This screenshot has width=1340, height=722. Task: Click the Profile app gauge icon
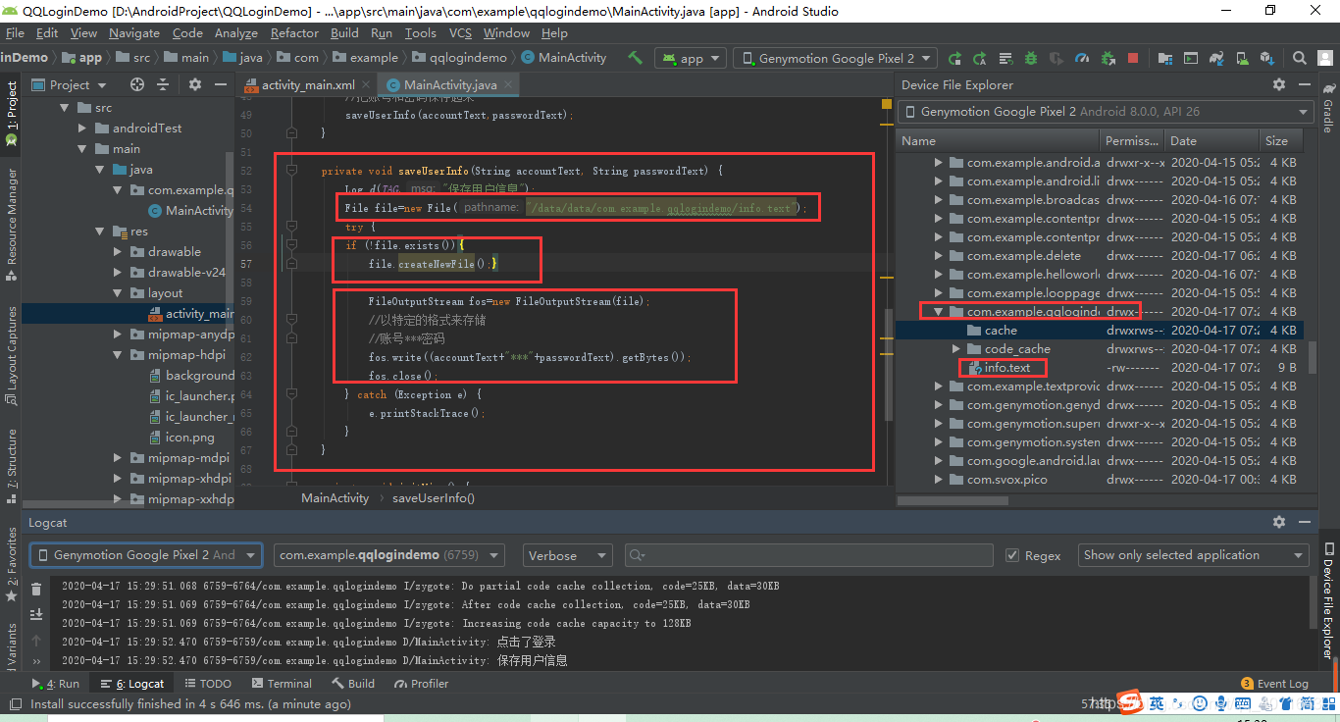(1082, 58)
